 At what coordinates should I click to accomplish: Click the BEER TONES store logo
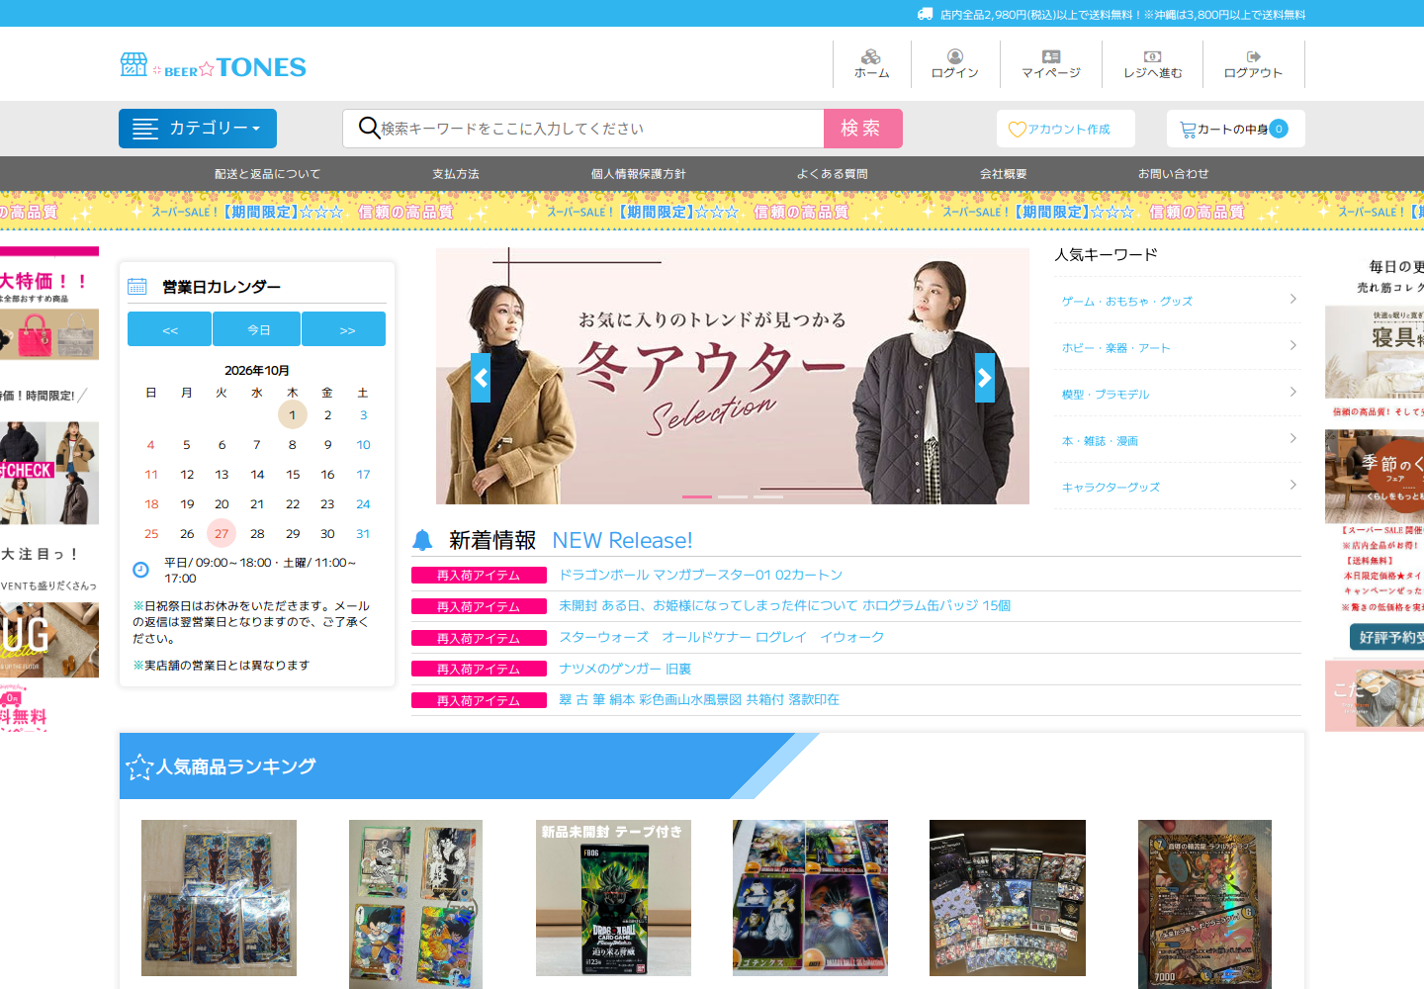tap(213, 66)
